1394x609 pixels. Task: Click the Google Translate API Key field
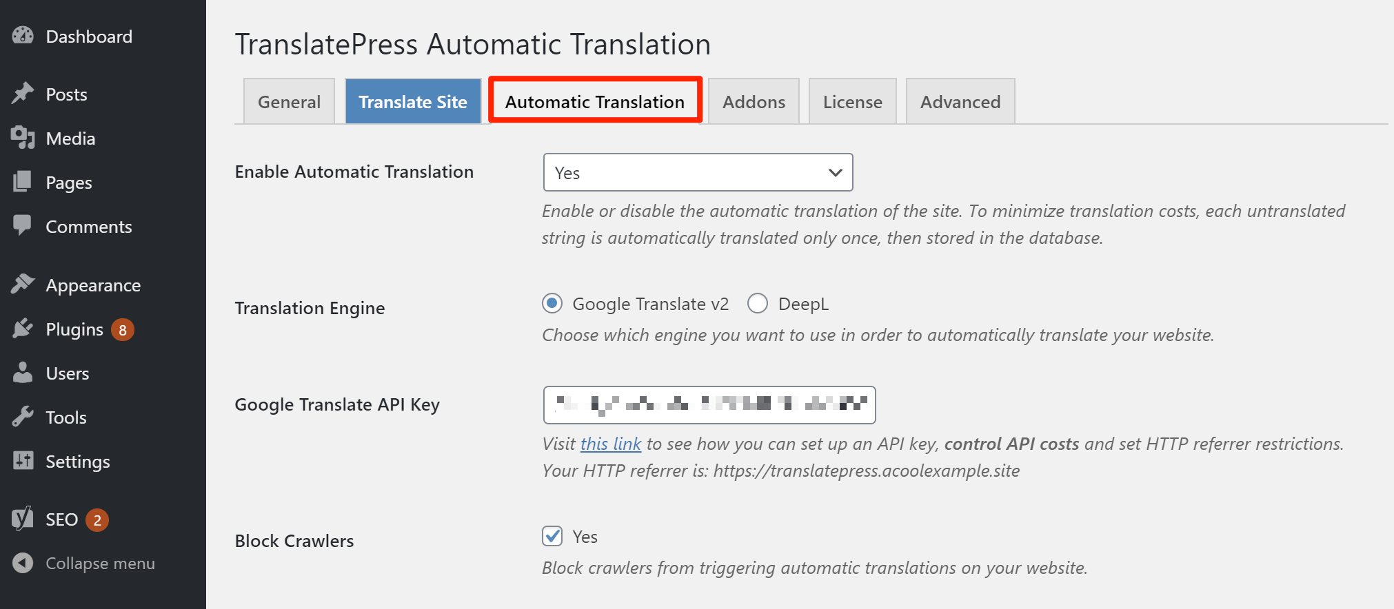(709, 404)
